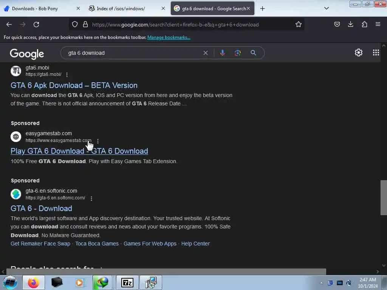Open the Firefox hamburger application menu
The image size is (387, 290).
[x=378, y=24]
